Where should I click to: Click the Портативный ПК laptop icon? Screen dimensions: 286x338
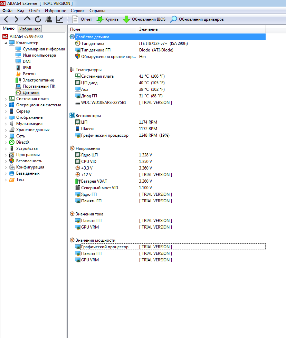[18, 86]
